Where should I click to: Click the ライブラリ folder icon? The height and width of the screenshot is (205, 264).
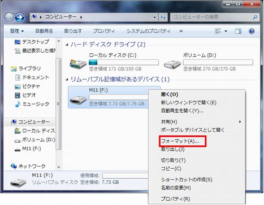14,69
